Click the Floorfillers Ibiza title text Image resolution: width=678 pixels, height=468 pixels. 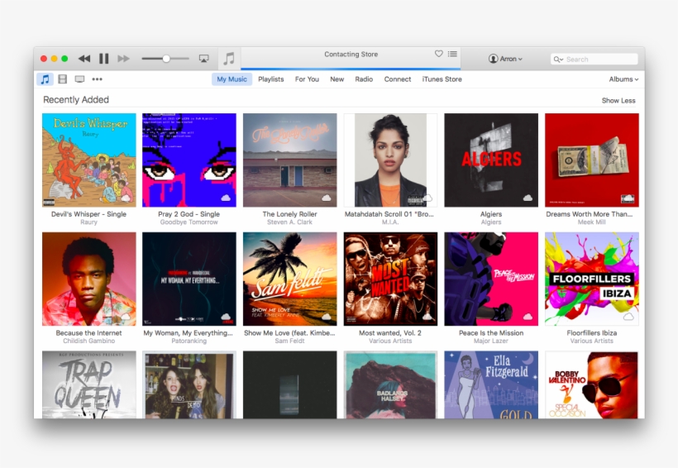591,333
